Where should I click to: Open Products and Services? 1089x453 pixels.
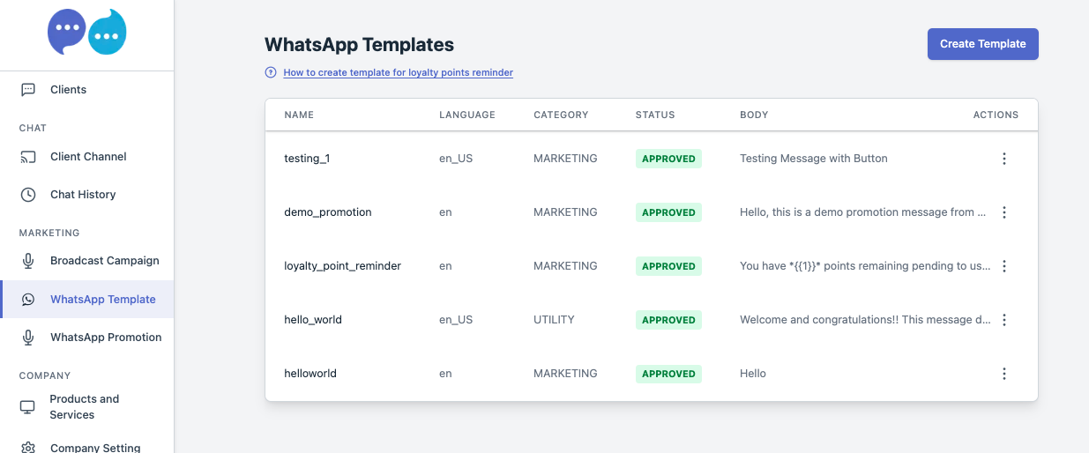pyautogui.click(x=86, y=407)
